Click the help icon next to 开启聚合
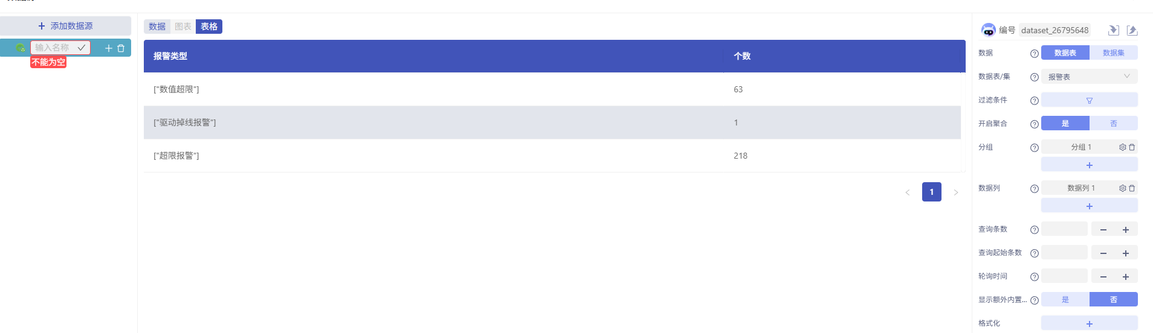This screenshot has height=333, width=1153. (1034, 124)
